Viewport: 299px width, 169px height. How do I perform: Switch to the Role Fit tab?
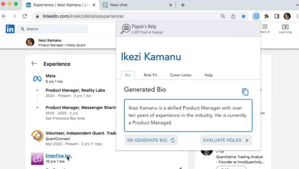[x=150, y=75]
